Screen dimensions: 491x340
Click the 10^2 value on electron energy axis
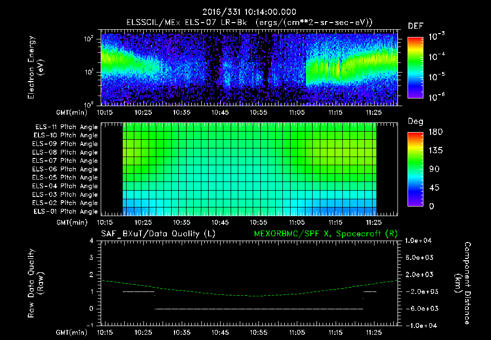(x=89, y=39)
